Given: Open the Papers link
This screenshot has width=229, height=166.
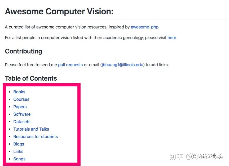Looking at the screenshot, I should [20, 107].
